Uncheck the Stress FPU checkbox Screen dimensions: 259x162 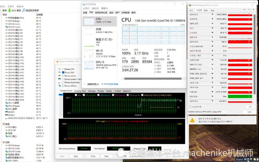click(63, 72)
